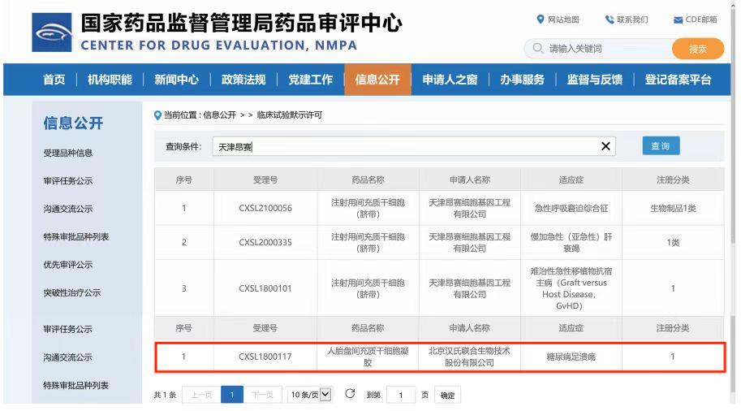Click the 上一页 pagination button
This screenshot has width=741, height=411.
tap(201, 395)
